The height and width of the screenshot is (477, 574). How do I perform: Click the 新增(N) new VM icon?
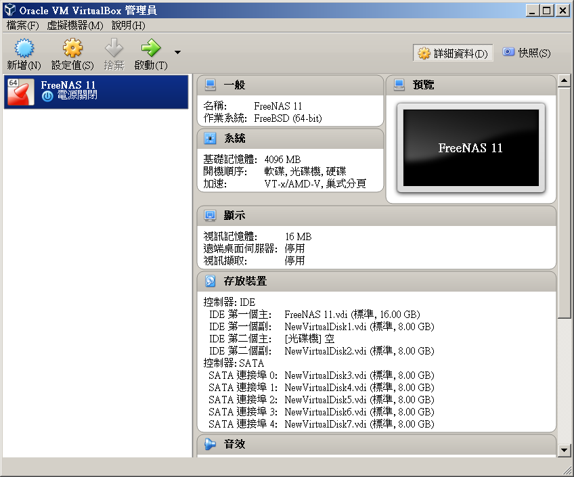click(x=24, y=48)
